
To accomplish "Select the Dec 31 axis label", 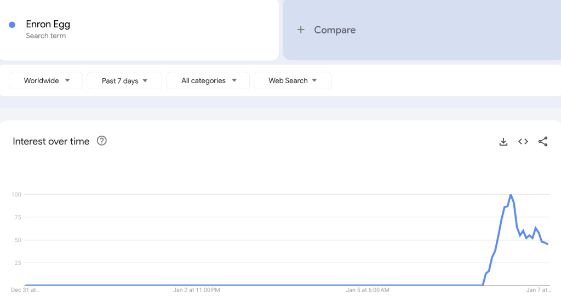I will point(26,290).
